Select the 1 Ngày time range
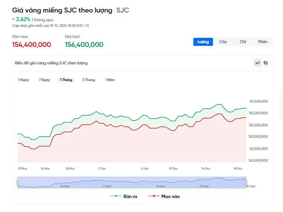This screenshot has width=283, height=212. pos(23,80)
